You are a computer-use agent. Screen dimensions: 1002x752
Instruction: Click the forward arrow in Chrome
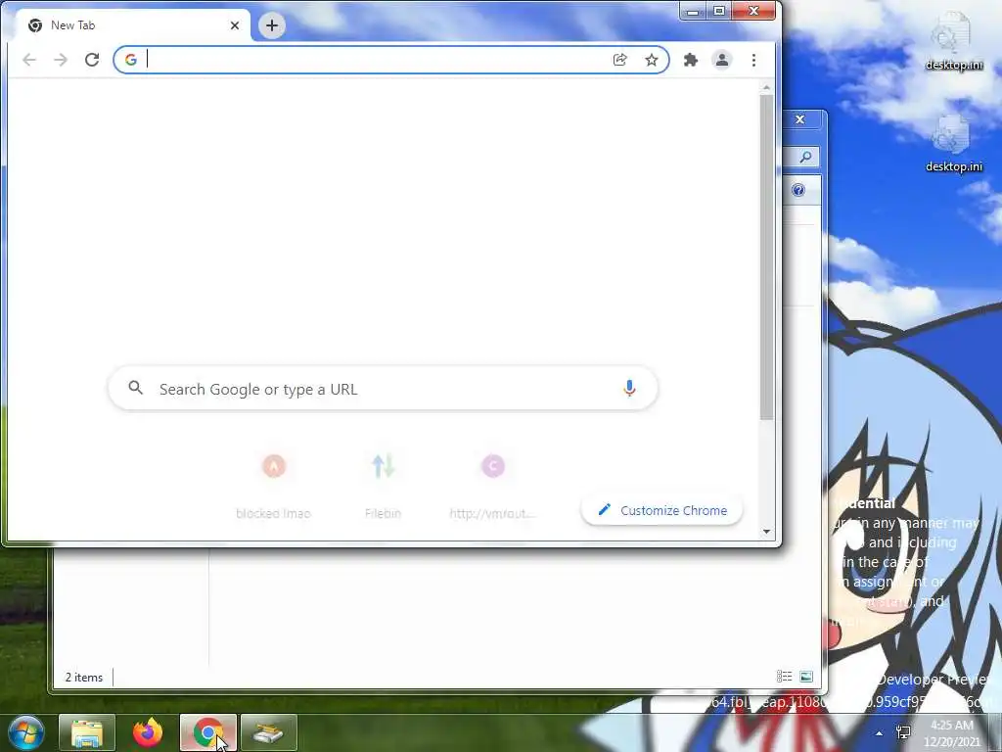pos(61,60)
